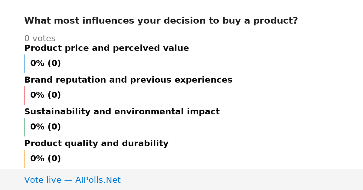The width and height of the screenshot is (363, 190).
Task: Click the 0% (0) result for Sustainability
Action: [x=46, y=127]
